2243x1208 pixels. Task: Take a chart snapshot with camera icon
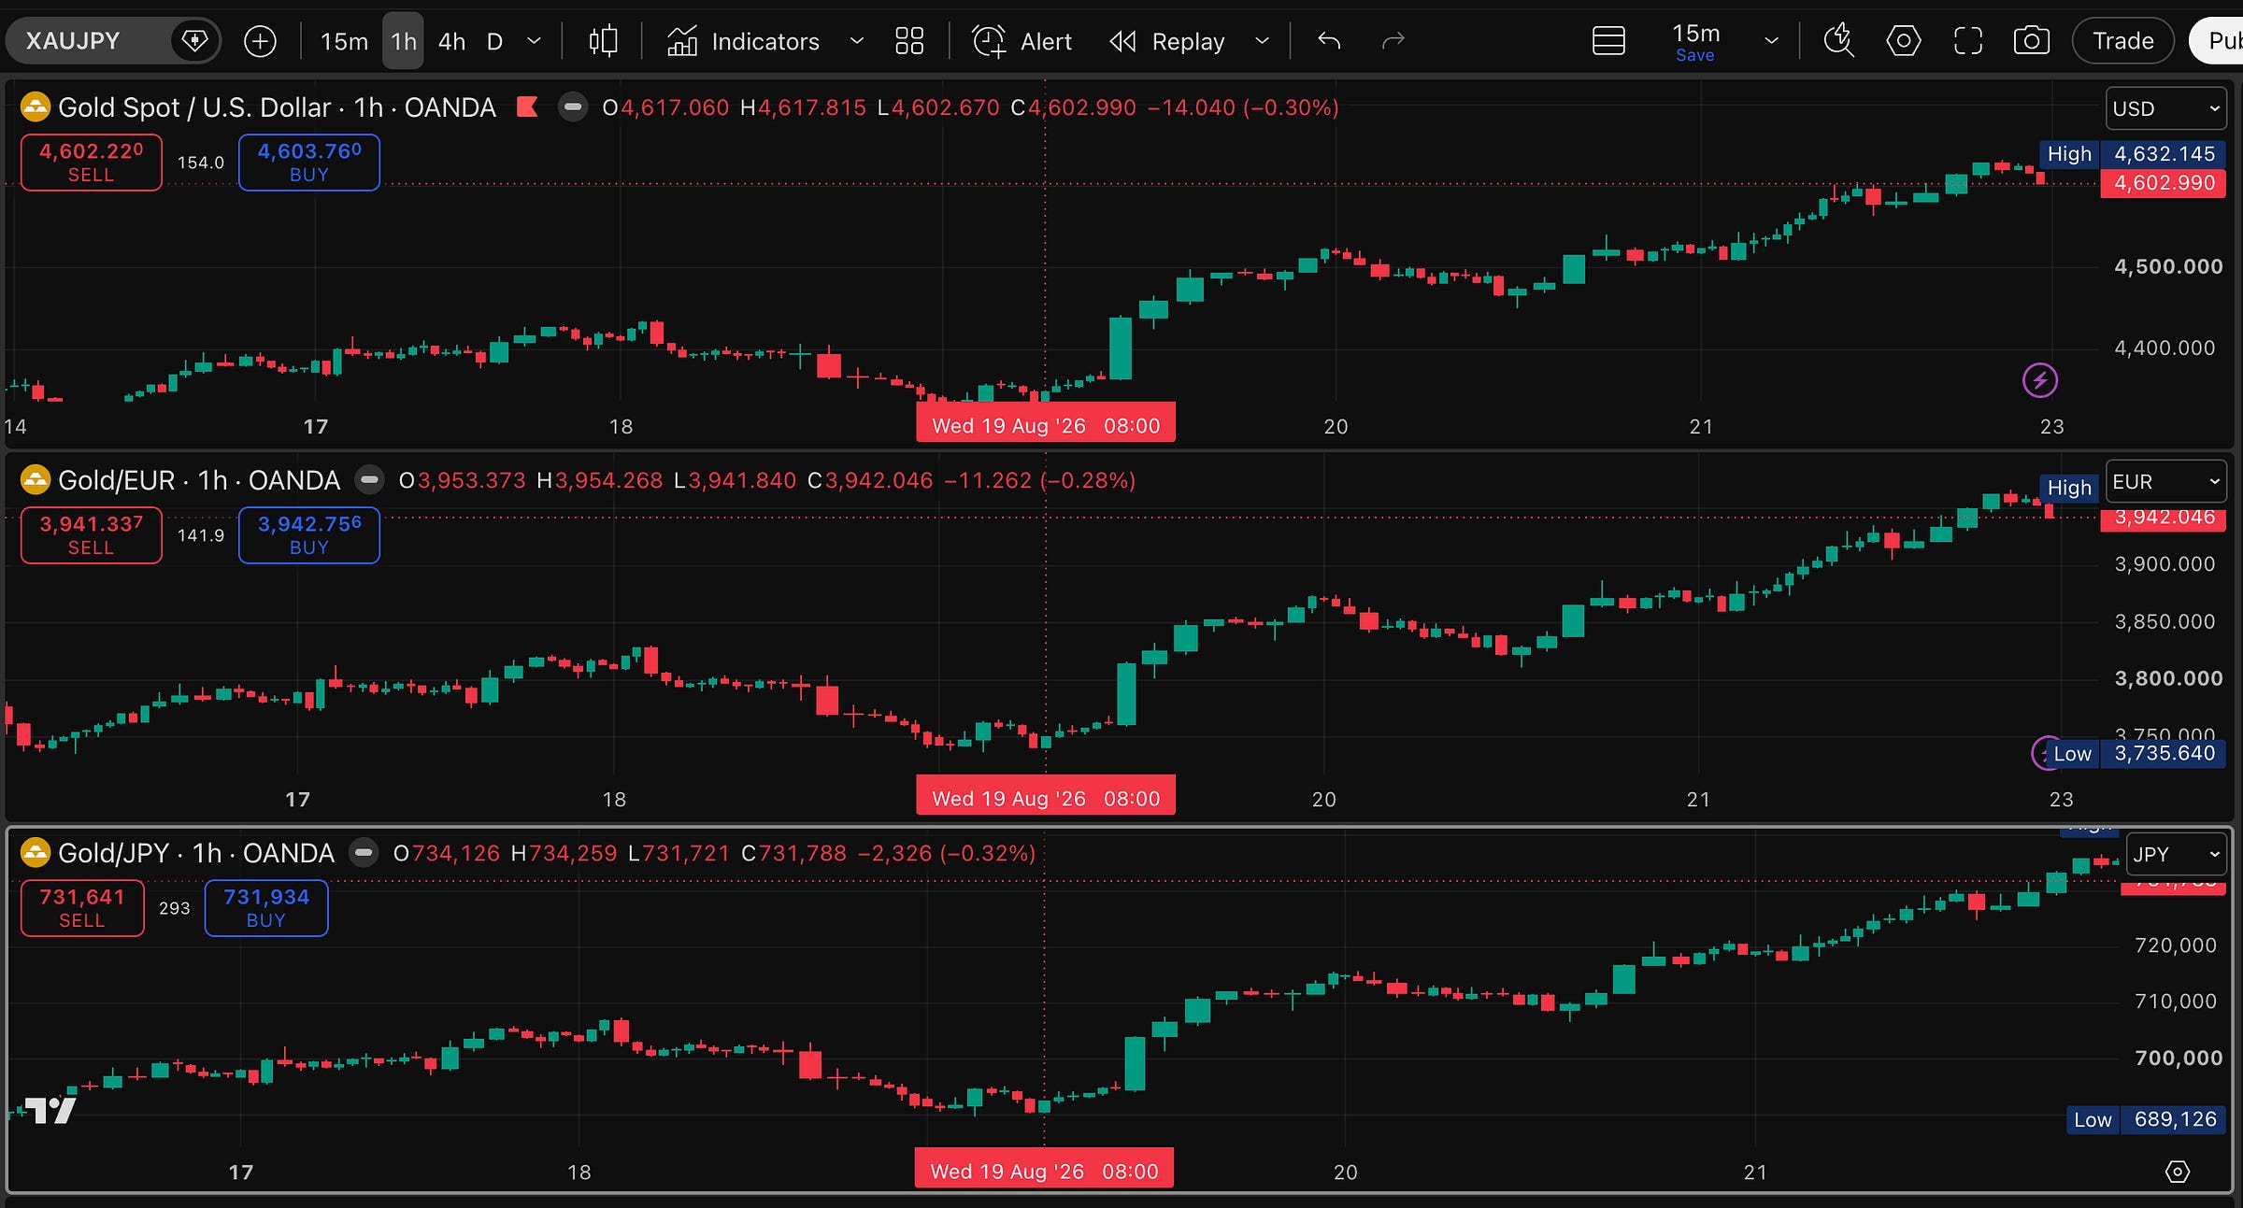pyautogui.click(x=2031, y=41)
